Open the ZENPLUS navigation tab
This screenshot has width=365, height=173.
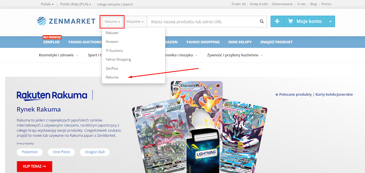tap(51, 42)
